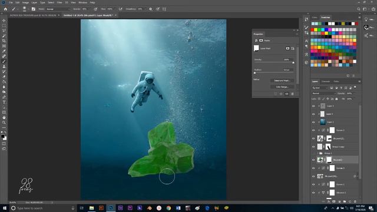This screenshot has height=212, width=377.
Task: Select pixel mask icon in Properties panel
Action: coord(287,48)
